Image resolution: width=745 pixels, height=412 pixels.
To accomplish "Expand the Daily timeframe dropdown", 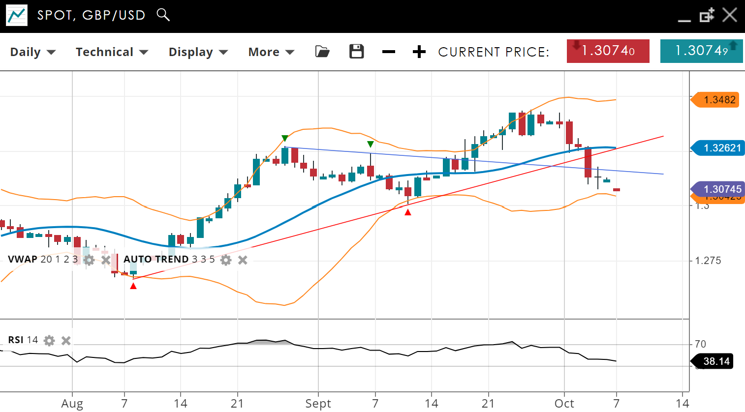I will 33,52.
